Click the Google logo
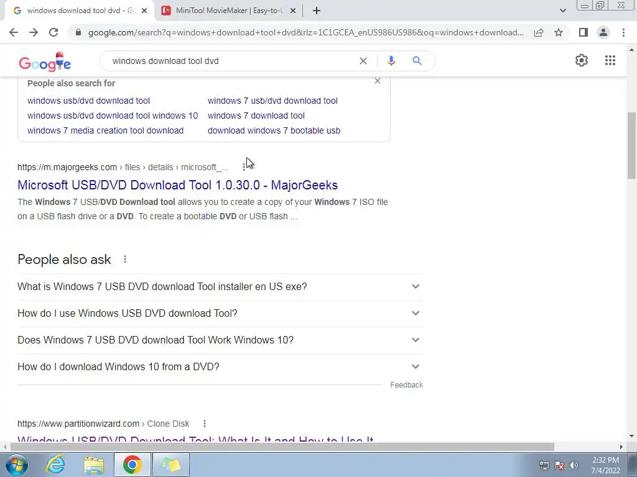This screenshot has width=637, height=477. pos(45,62)
